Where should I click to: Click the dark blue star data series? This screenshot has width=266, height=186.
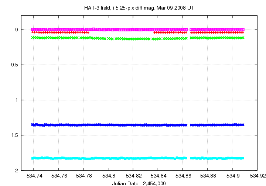click(x=137, y=125)
